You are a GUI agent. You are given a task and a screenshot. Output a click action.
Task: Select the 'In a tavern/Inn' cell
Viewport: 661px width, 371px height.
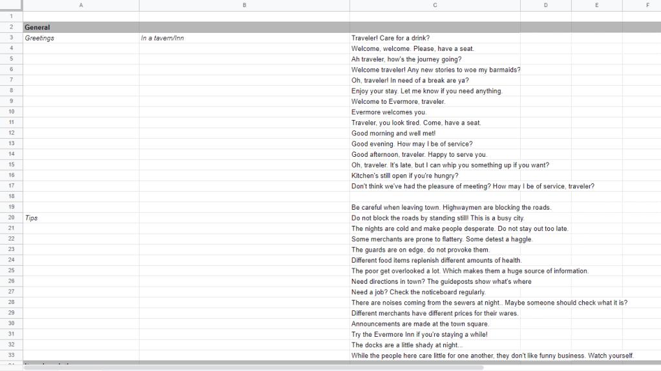[244, 38]
